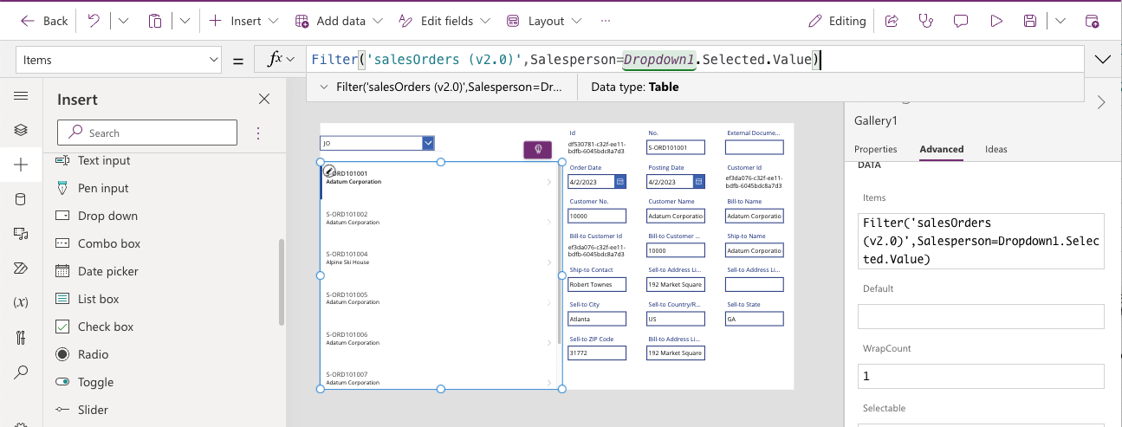Insert a Radio control from the list
This screenshot has width=1122, height=427.
(x=93, y=354)
